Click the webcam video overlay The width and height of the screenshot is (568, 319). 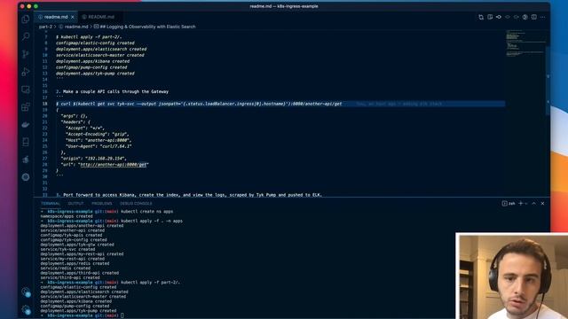(x=512, y=276)
